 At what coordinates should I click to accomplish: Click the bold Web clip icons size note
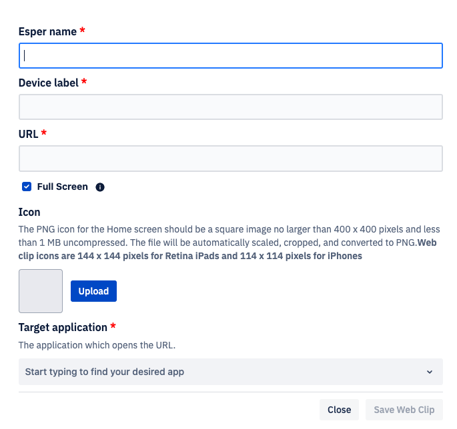click(x=227, y=249)
